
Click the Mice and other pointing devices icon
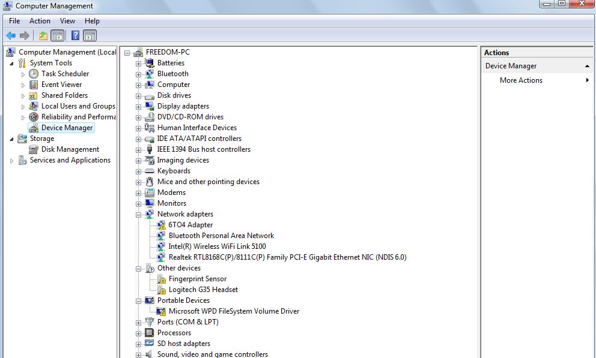pyautogui.click(x=150, y=182)
